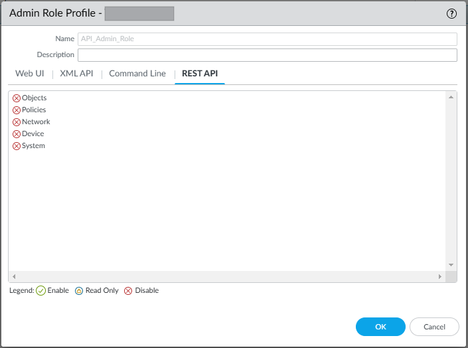This screenshot has width=468, height=348.
Task: Click the 'Enable' legend text
Action: coord(58,291)
